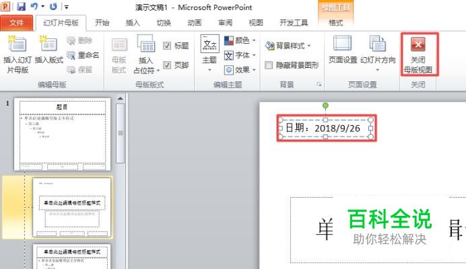
Task: Open Background group dialog launcher
Action: [x=319, y=85]
